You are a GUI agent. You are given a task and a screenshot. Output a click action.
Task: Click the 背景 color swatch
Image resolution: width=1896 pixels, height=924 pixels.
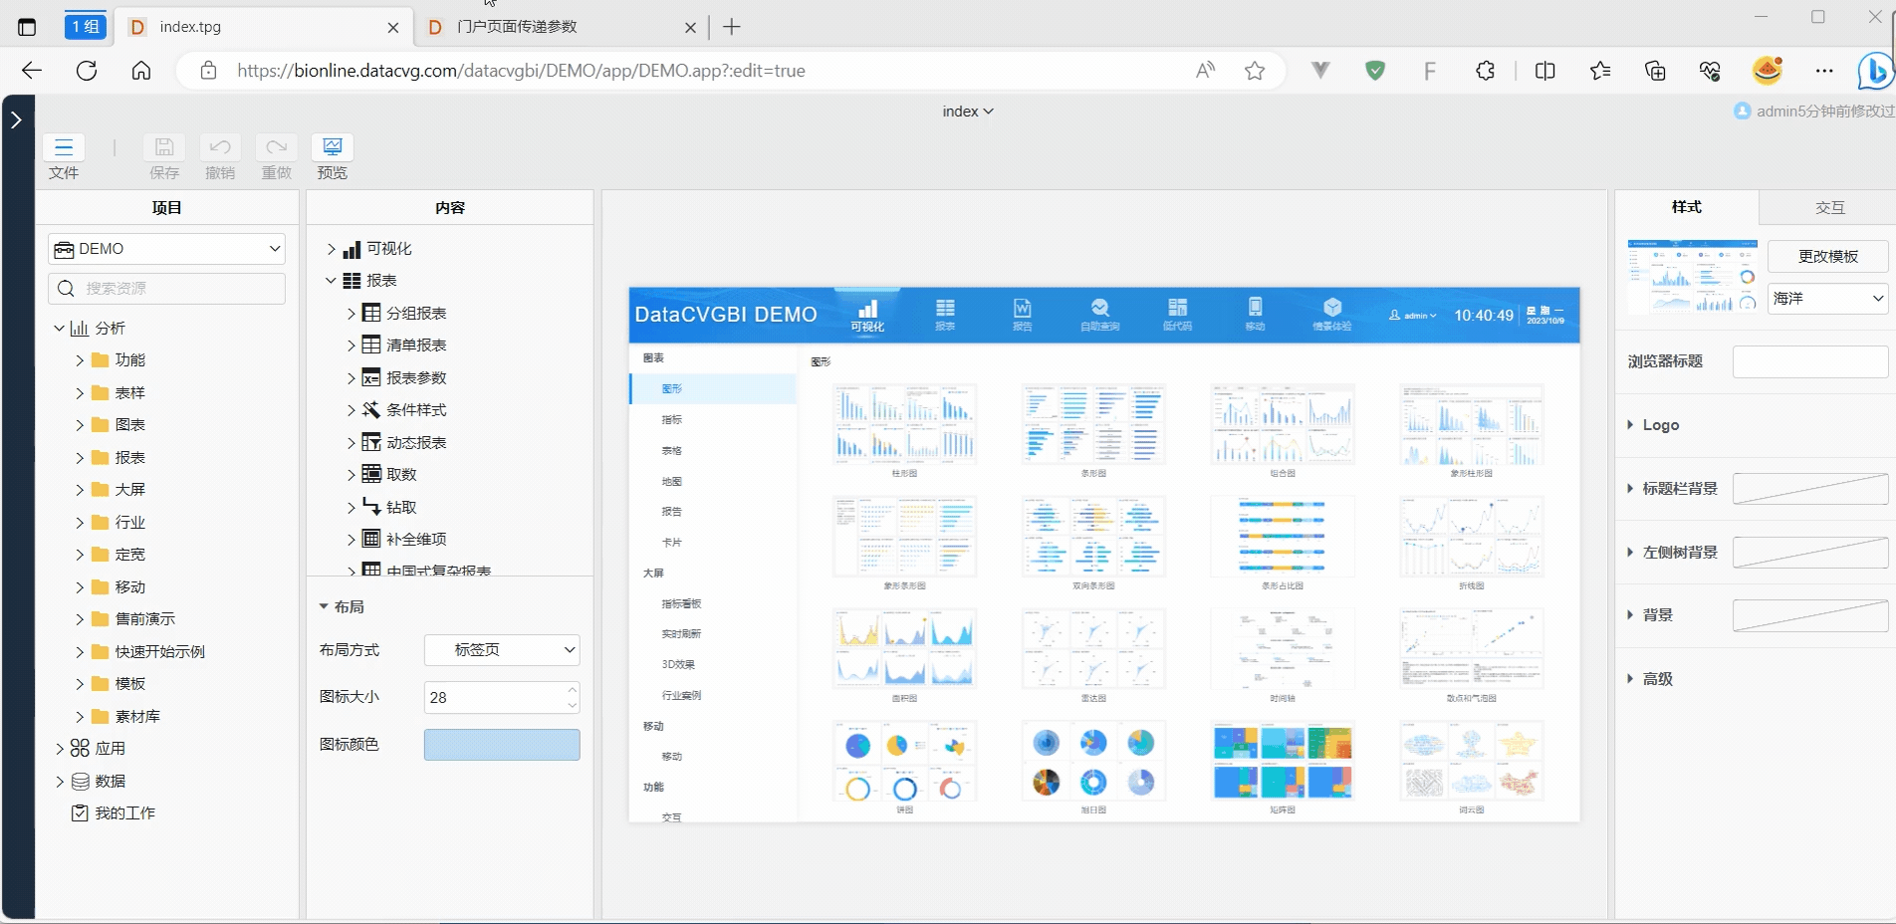(1810, 615)
